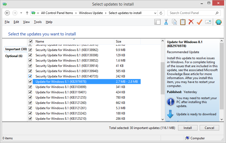
Task: Toggle the select-all checkbox in header
Action: pos(31,41)
